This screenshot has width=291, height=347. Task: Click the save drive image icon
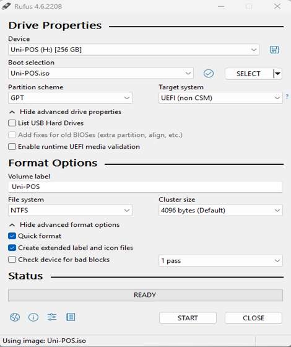coord(274,50)
